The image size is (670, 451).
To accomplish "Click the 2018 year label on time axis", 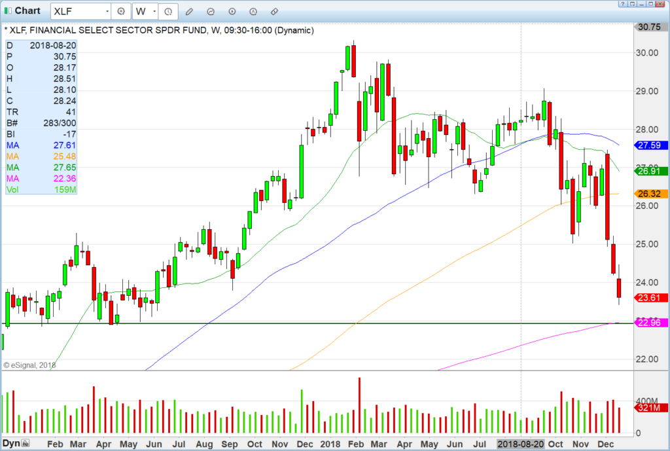I will (x=330, y=444).
